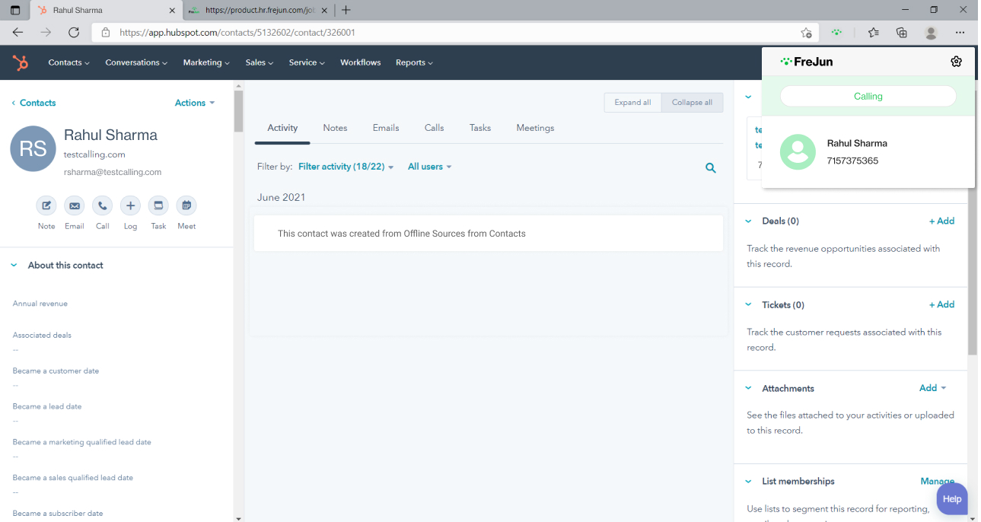981x522 pixels.
Task: Open the Attachments Add dropdown
Action: [x=933, y=388]
